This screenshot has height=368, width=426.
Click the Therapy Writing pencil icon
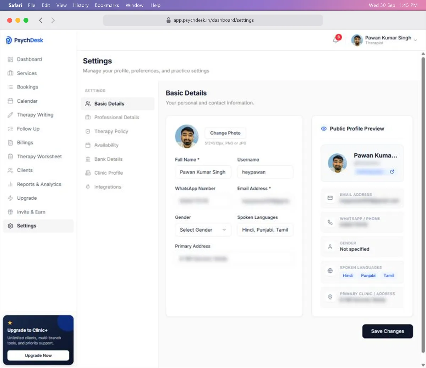click(10, 115)
